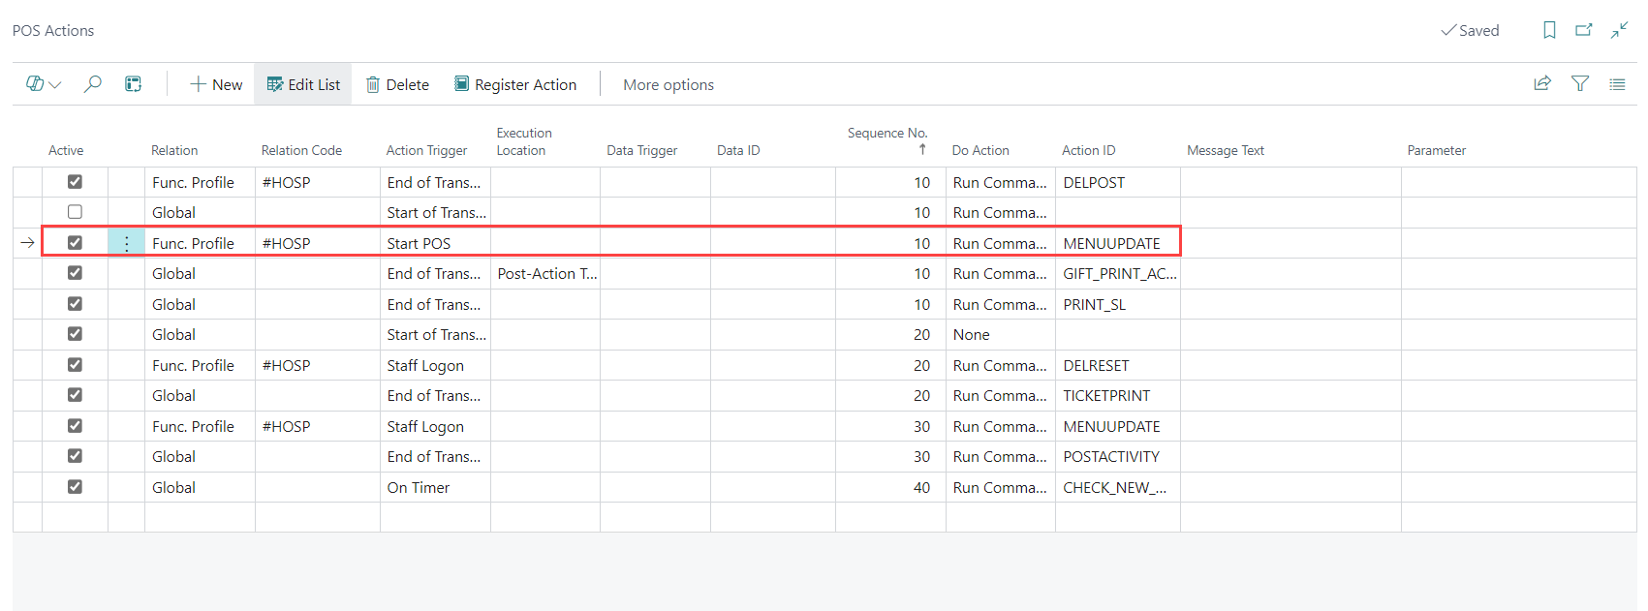
Task: Select Edit List in the action bar
Action: (303, 84)
